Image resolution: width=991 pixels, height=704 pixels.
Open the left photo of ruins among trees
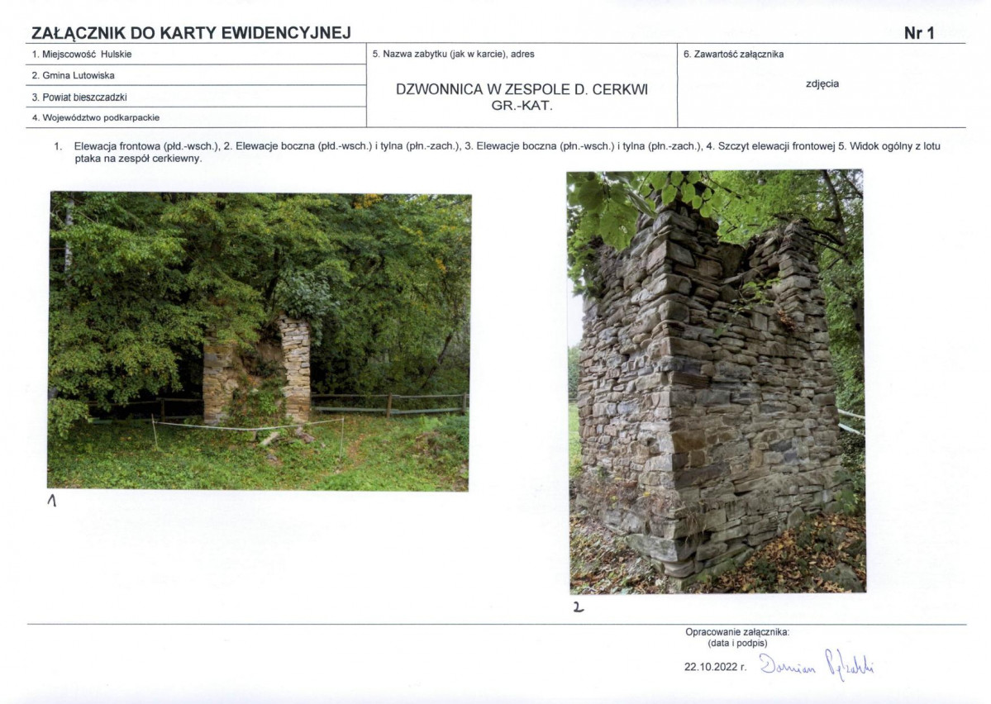260,340
